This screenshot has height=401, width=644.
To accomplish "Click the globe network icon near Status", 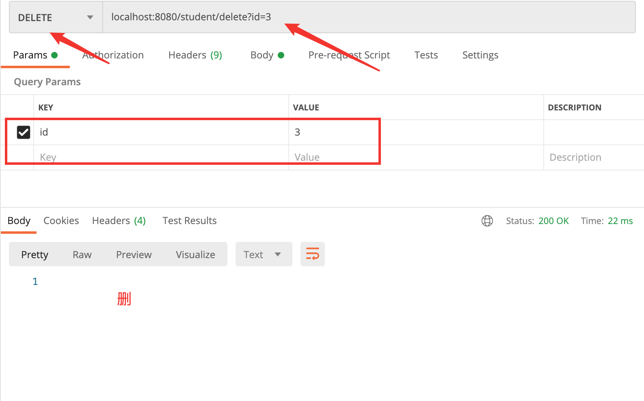I will (487, 221).
